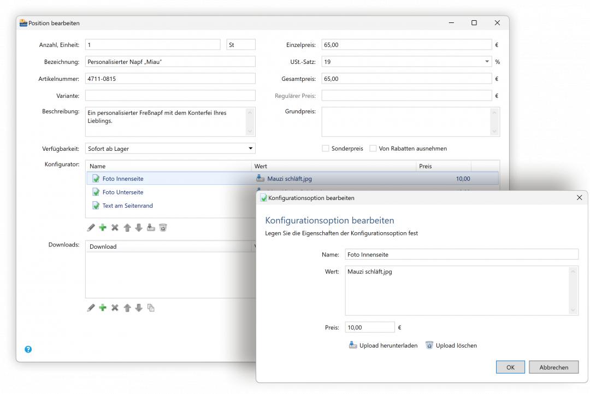590x394 pixels.
Task: Check Von Rabatten ausnehmen
Action: tap(373, 148)
